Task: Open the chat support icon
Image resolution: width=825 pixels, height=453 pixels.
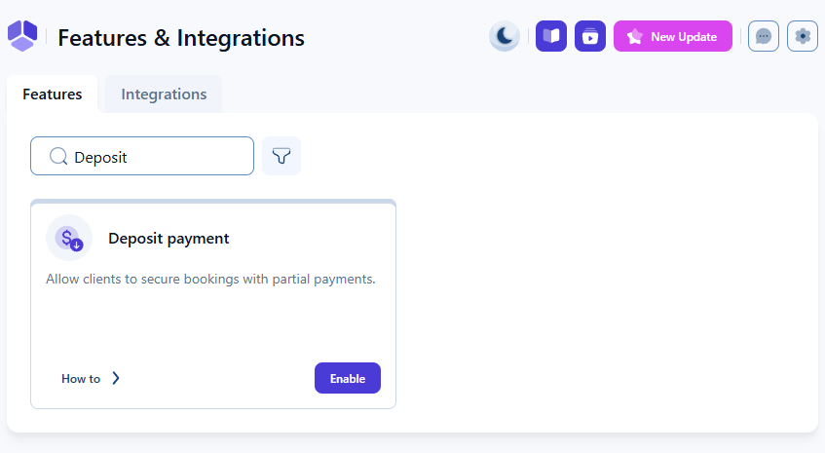Action: click(764, 37)
